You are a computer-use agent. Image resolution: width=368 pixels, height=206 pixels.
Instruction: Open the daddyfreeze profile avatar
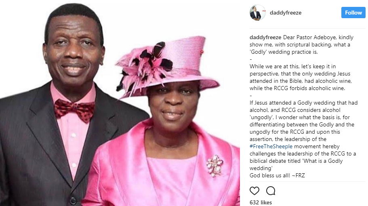coord(257,13)
